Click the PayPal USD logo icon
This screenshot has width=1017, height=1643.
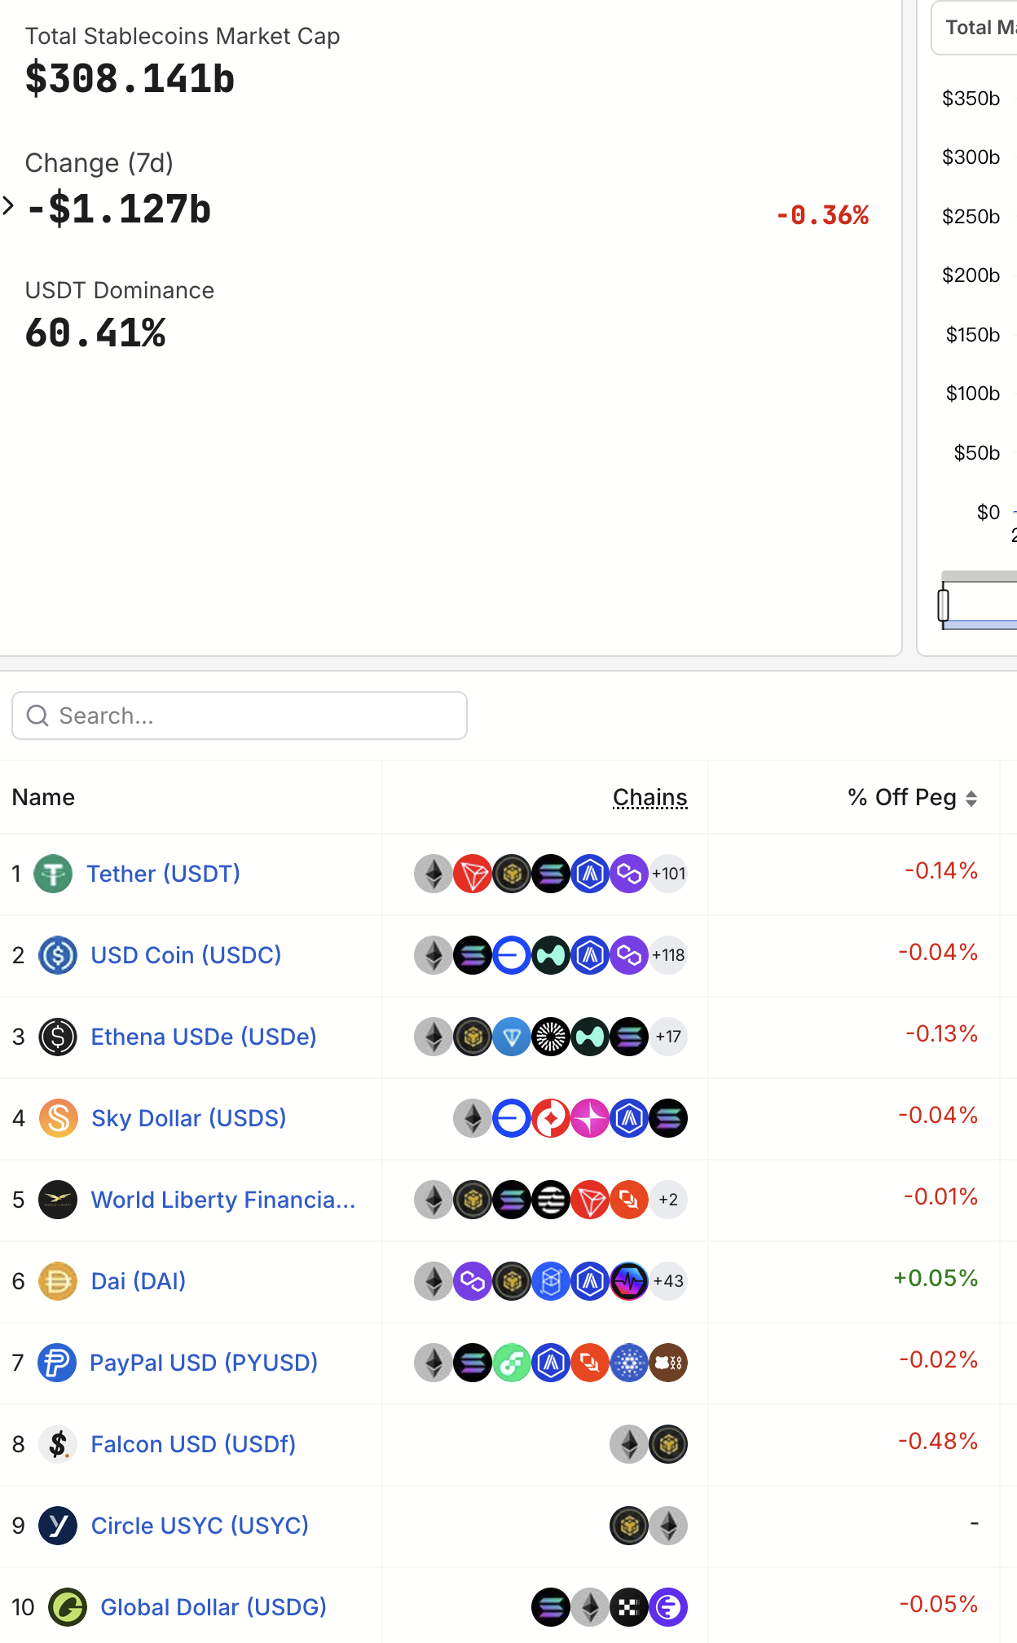57,1363
